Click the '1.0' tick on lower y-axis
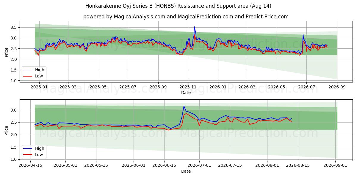 pos(14,159)
